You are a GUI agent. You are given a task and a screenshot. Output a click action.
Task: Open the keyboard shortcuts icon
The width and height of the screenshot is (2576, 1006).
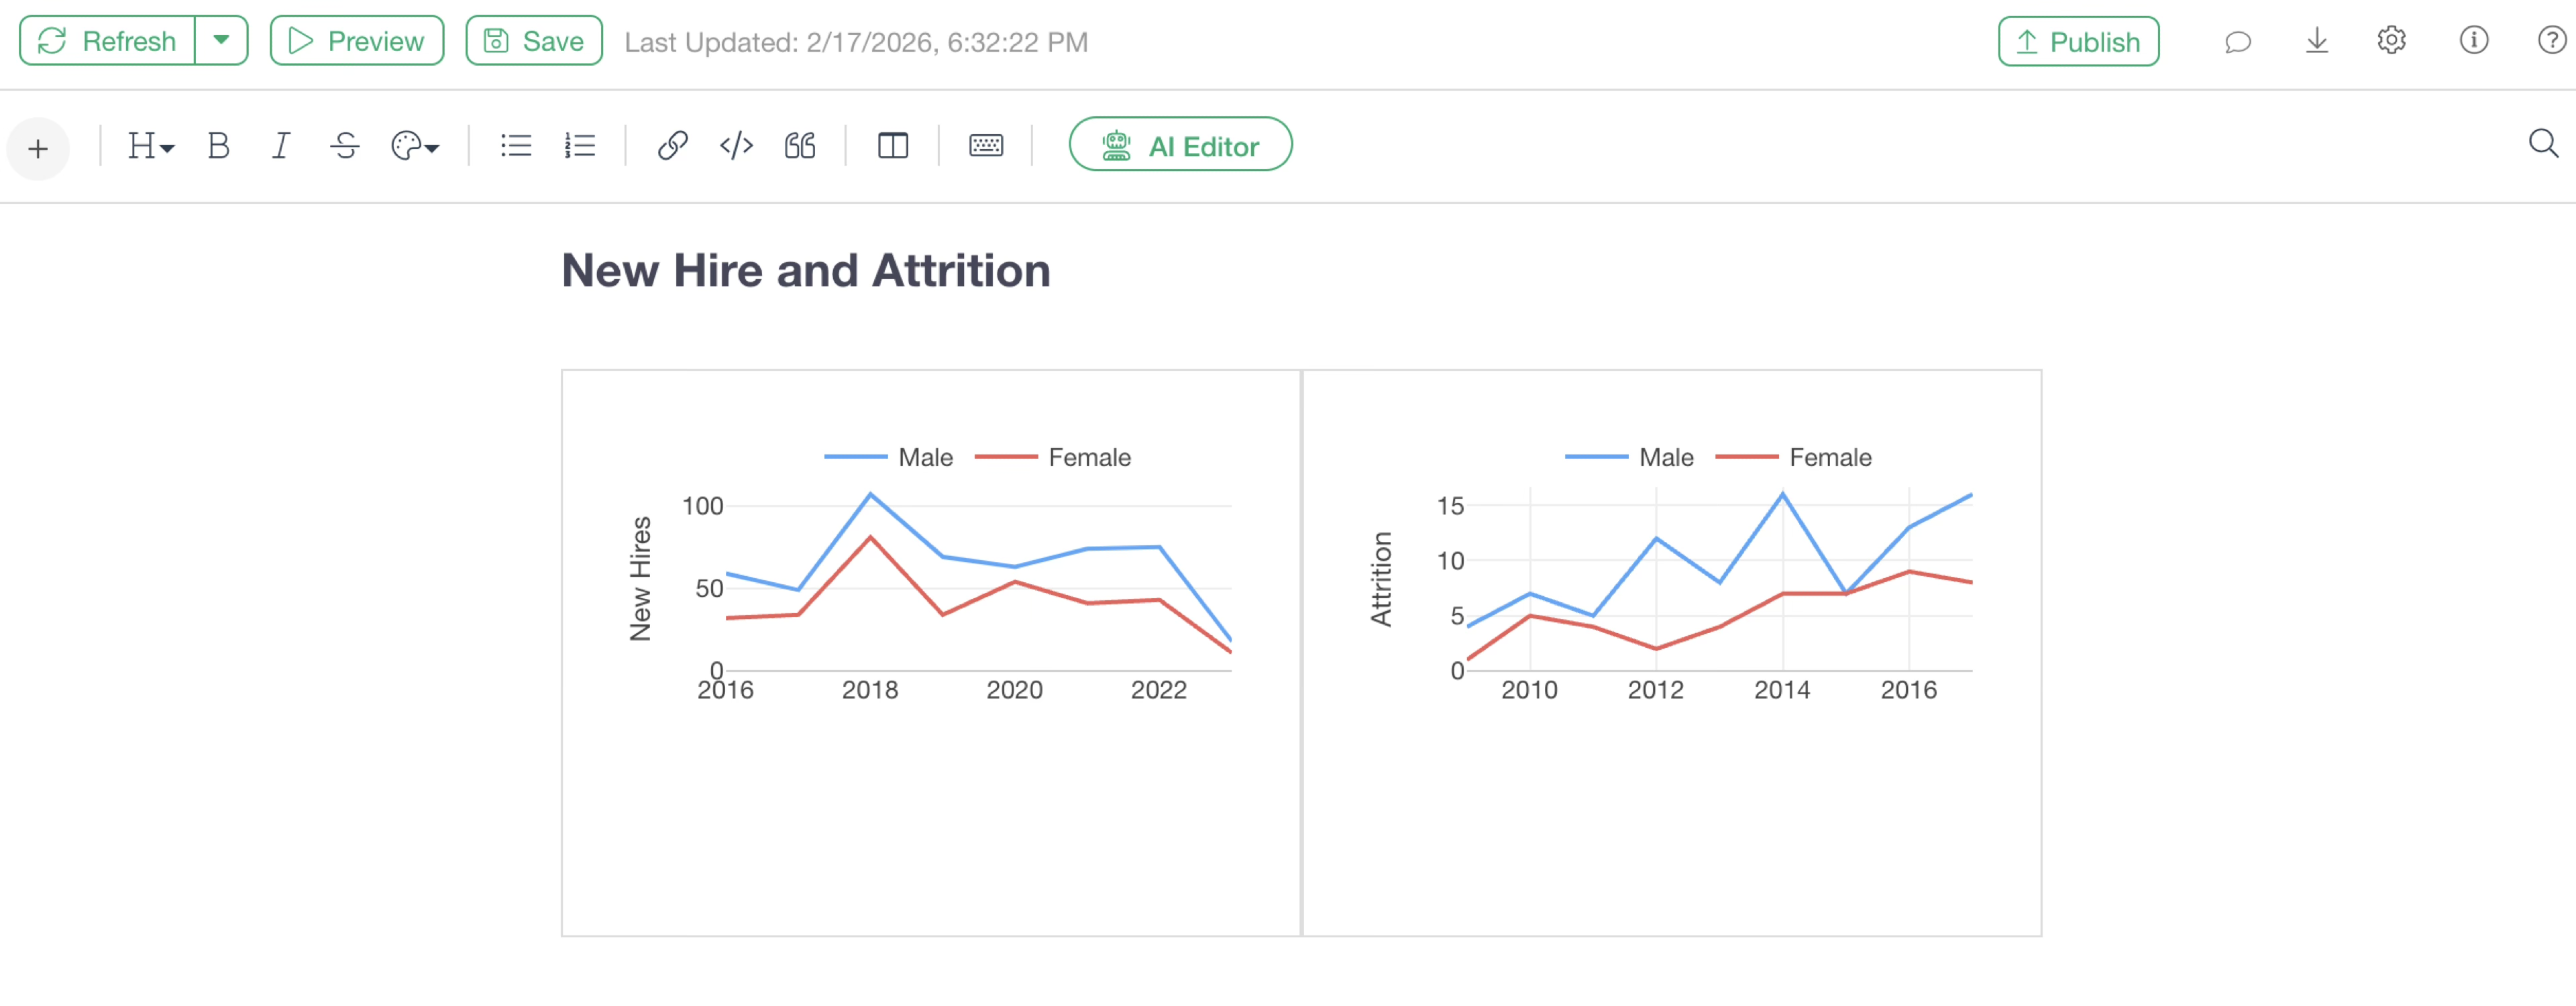pyautogui.click(x=986, y=146)
